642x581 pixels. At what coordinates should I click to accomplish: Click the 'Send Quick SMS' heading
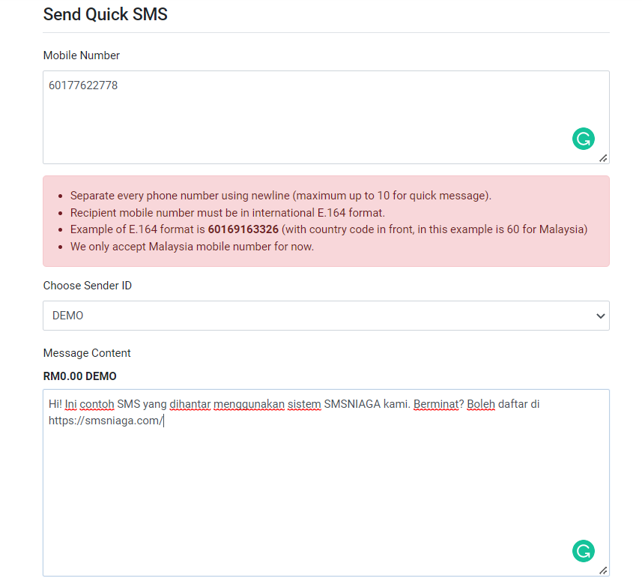[x=105, y=14]
